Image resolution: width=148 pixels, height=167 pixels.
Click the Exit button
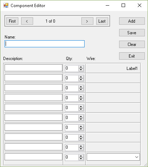[x=132, y=56]
